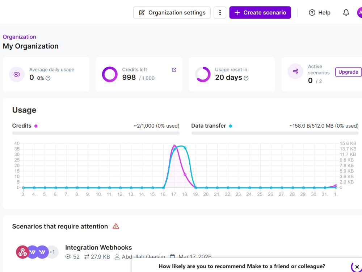Viewport: 362px width, 272px height.
Task: Toggle the Credits legend pink dot
Action: coord(36,126)
